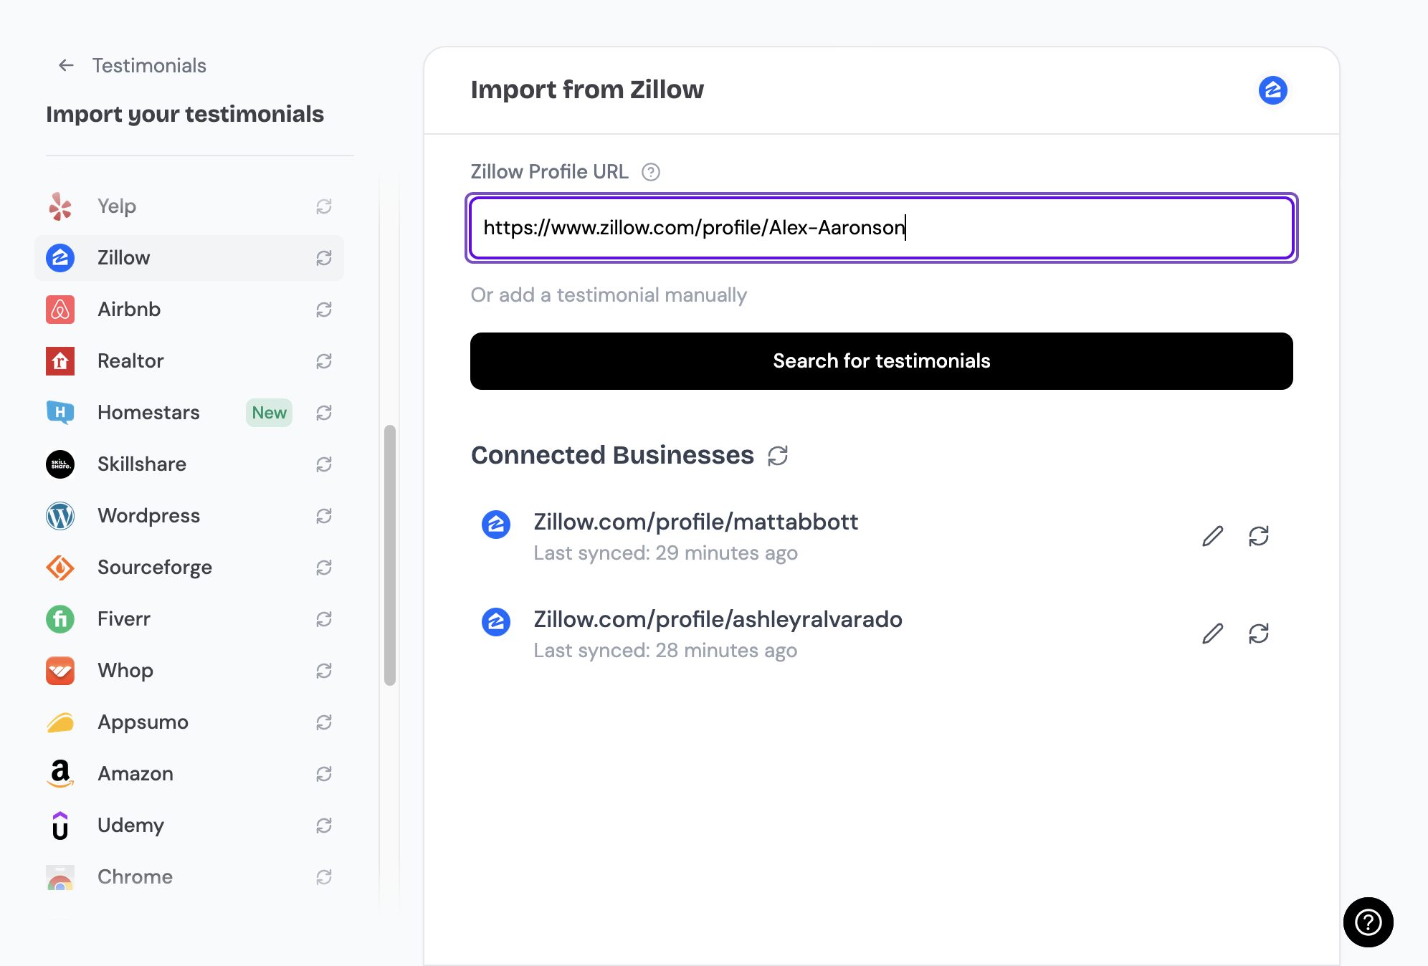Click Zillow icon beside ashleyralvarado profile
The height and width of the screenshot is (966, 1428).
coord(496,622)
